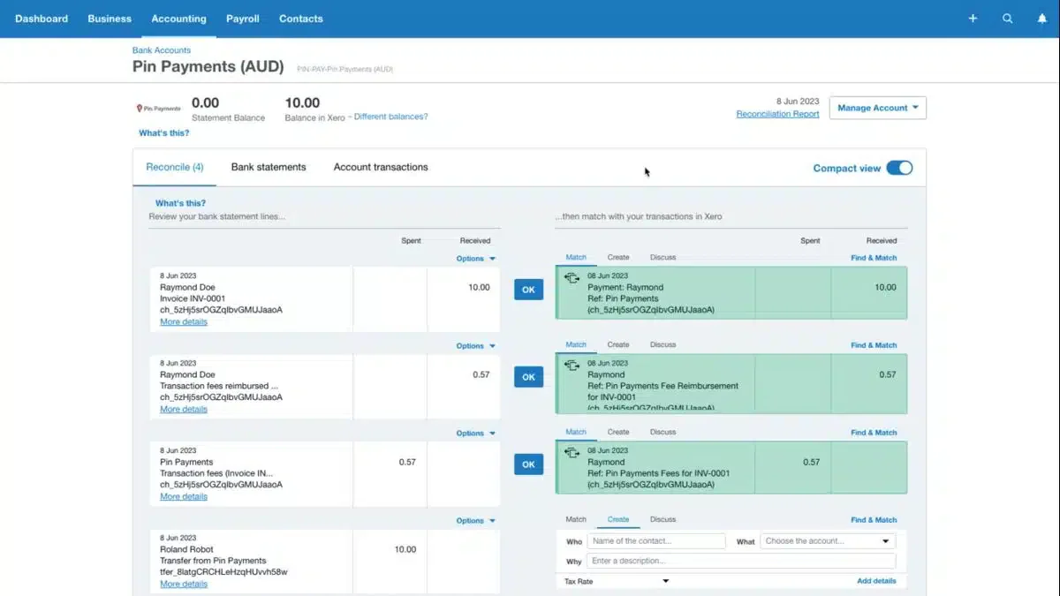Click the Pin Payments logo
The height and width of the screenshot is (596, 1060).
pyautogui.click(x=158, y=108)
